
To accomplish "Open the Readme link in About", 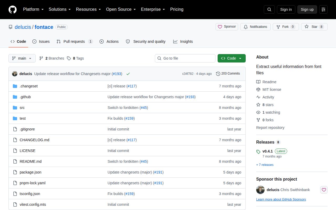I will coord(266,82).
